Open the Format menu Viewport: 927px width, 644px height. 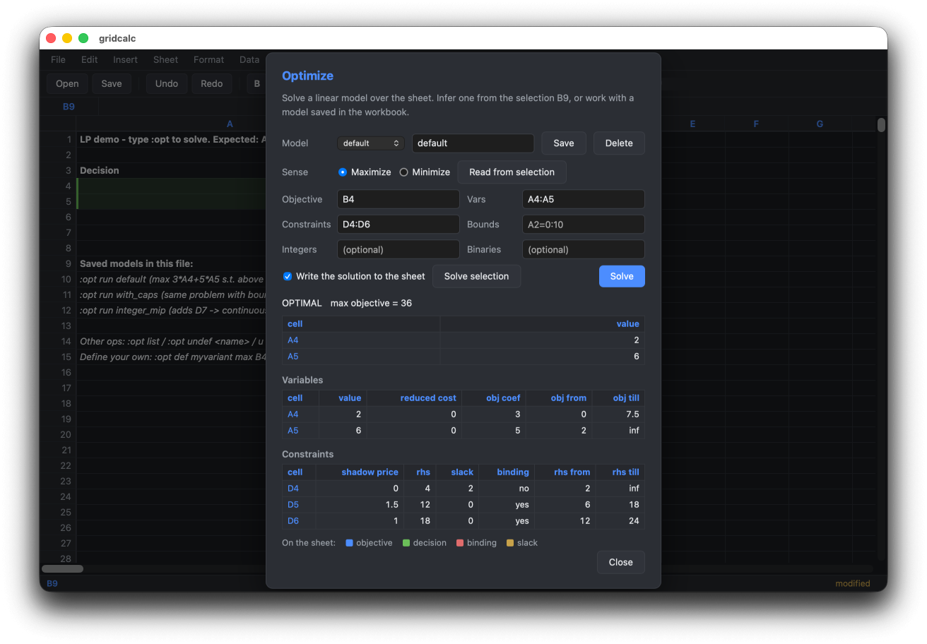click(209, 60)
